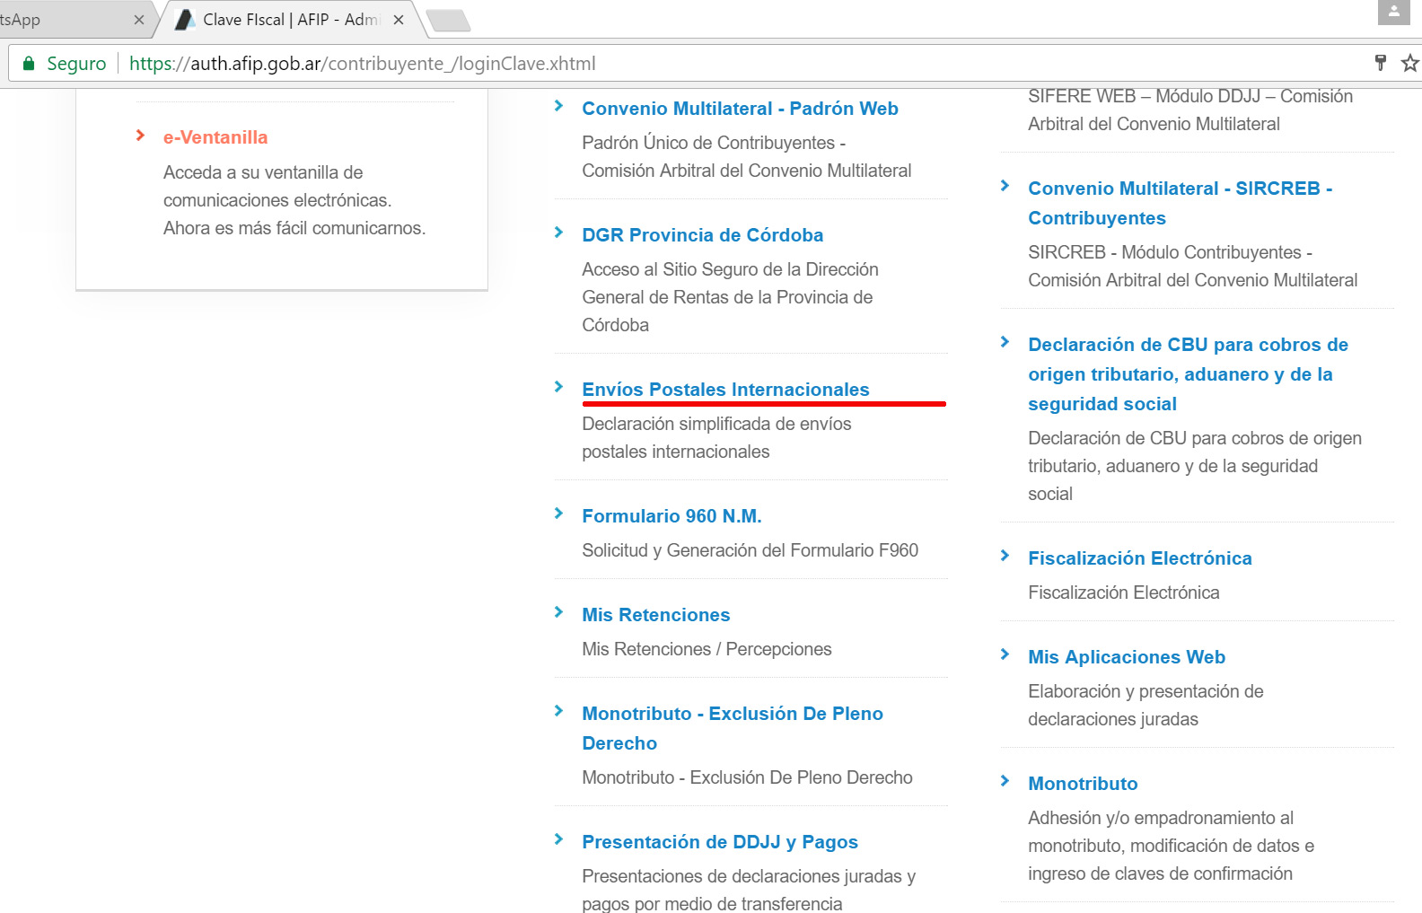This screenshot has width=1422, height=913.
Task: Click gray description 'Fiscalización Electrónica' under the link
Action: pyautogui.click(x=1124, y=593)
